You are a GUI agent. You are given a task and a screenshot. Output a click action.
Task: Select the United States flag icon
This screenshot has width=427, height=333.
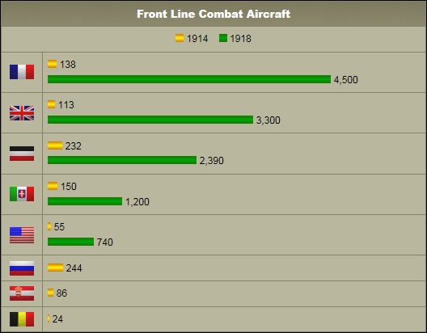click(22, 234)
